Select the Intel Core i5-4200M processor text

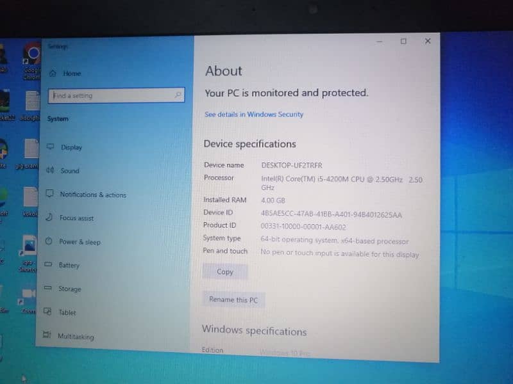tap(342, 184)
